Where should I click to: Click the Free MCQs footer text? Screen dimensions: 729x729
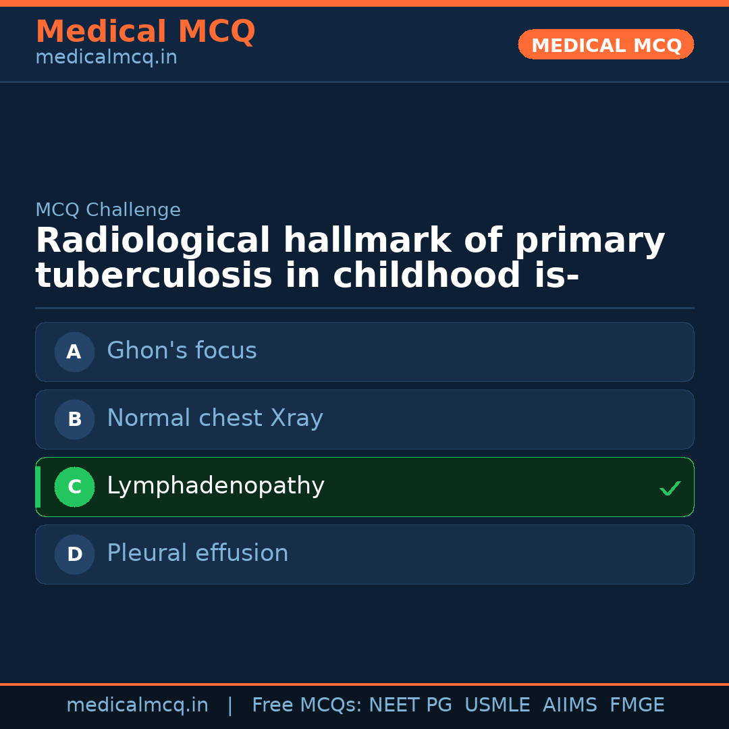pyautogui.click(x=306, y=705)
